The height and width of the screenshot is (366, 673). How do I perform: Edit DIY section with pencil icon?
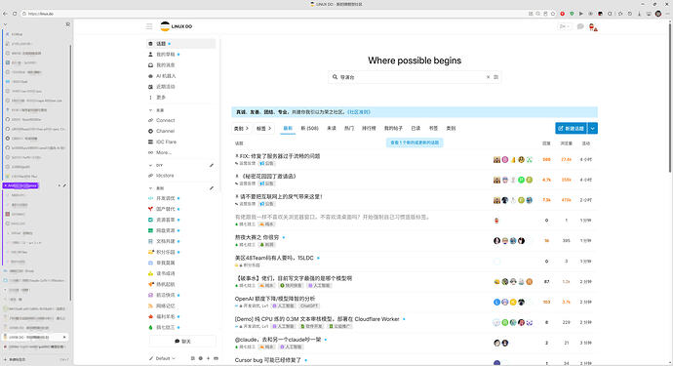212,165
